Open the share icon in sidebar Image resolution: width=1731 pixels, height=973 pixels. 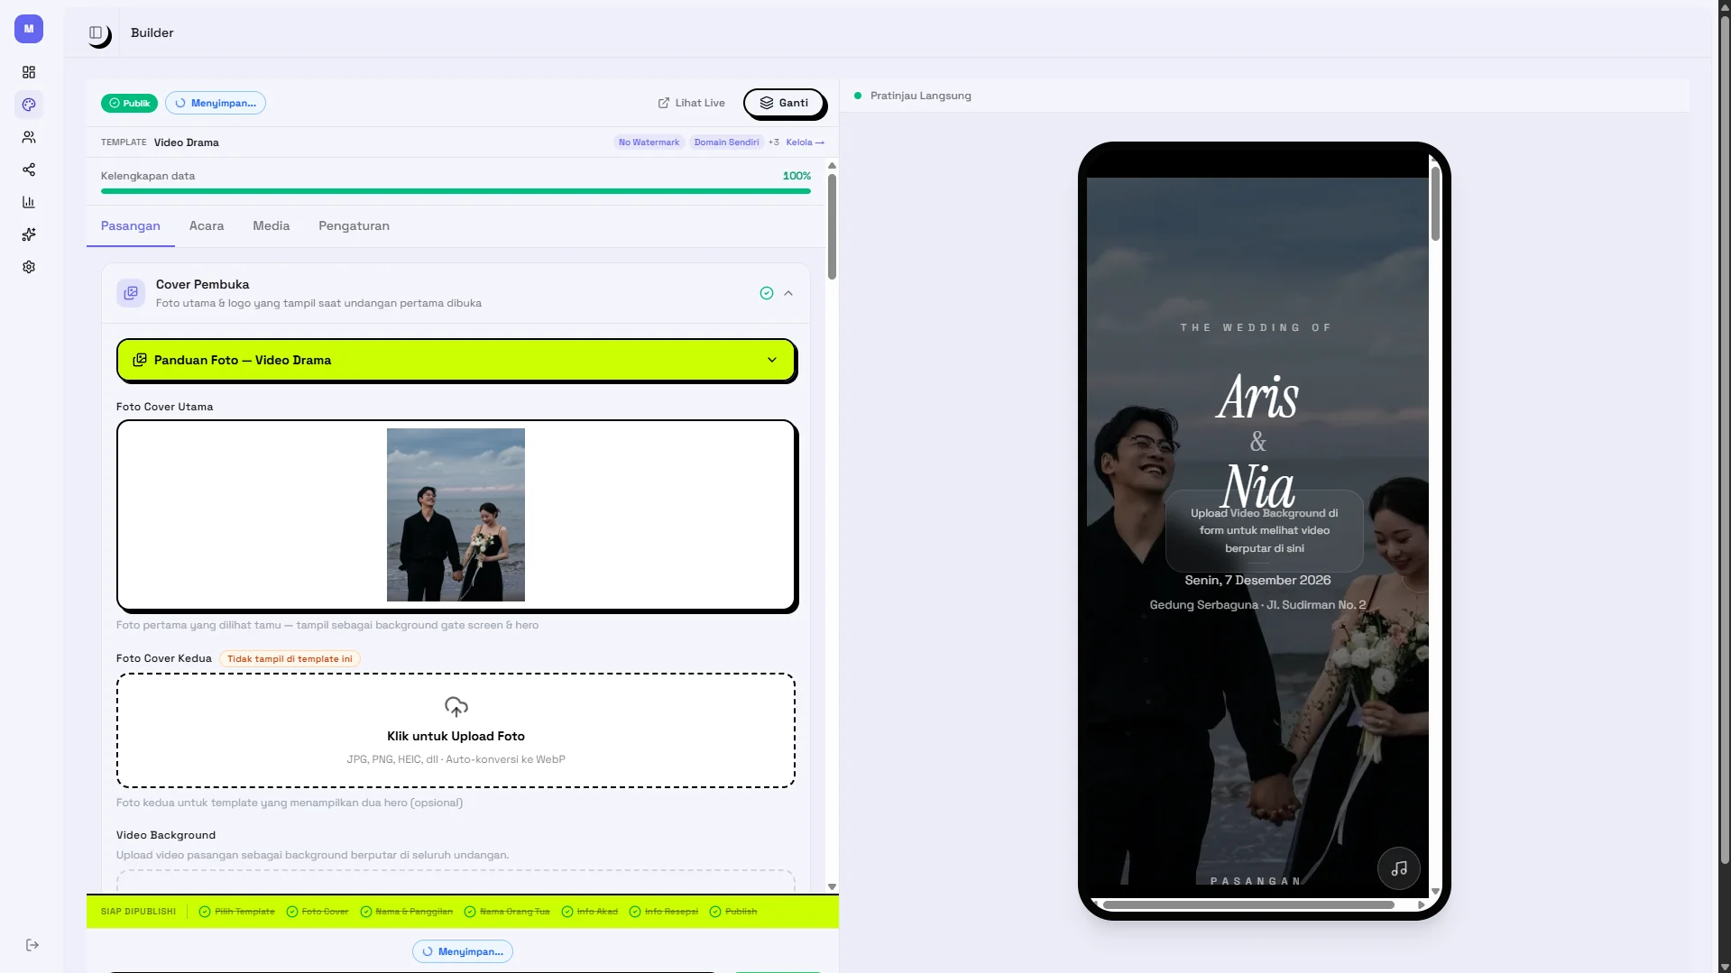tap(29, 170)
